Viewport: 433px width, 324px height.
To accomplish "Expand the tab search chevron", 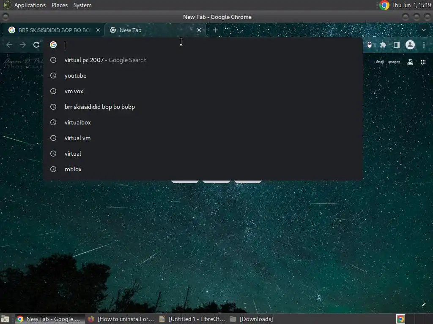I will point(424,30).
